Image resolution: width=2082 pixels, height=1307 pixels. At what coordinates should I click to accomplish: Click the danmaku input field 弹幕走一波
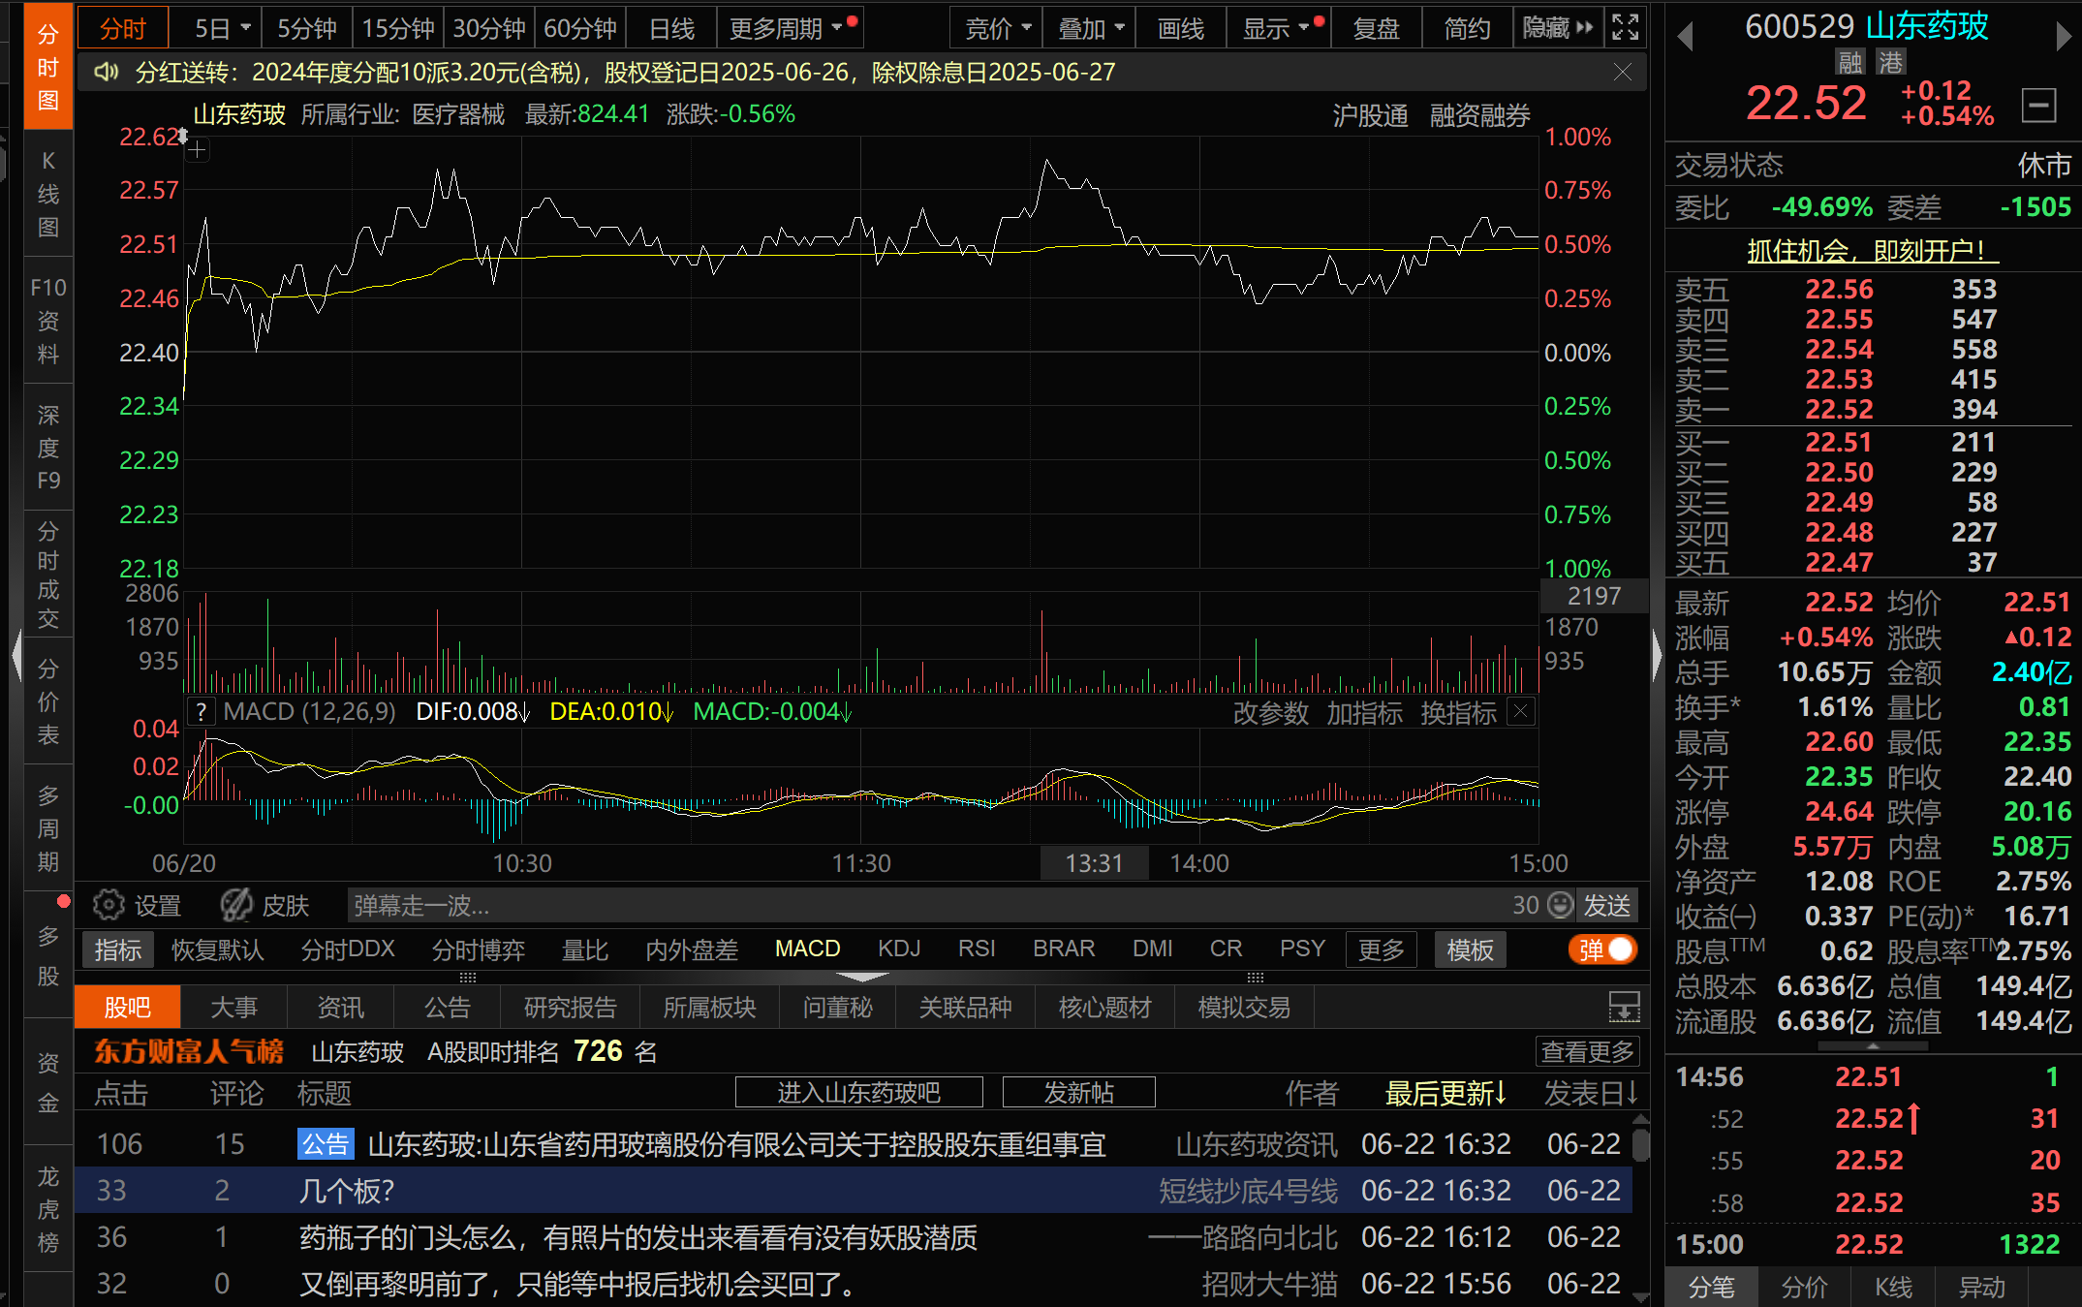click(x=925, y=905)
